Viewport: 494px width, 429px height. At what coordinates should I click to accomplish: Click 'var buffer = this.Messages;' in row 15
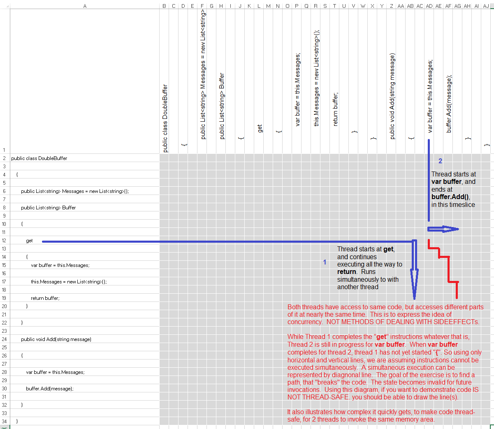(x=85, y=265)
